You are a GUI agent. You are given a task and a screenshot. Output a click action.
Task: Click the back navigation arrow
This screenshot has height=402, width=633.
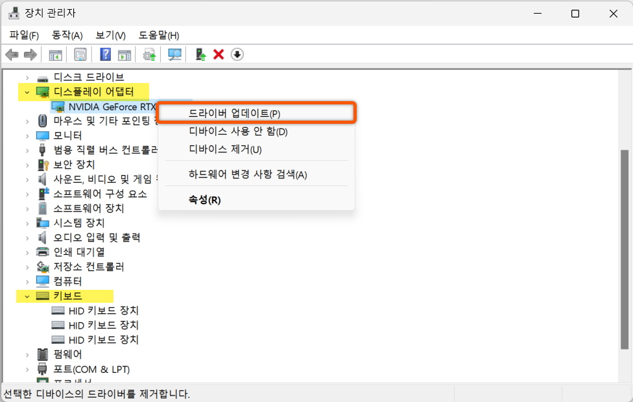12,54
